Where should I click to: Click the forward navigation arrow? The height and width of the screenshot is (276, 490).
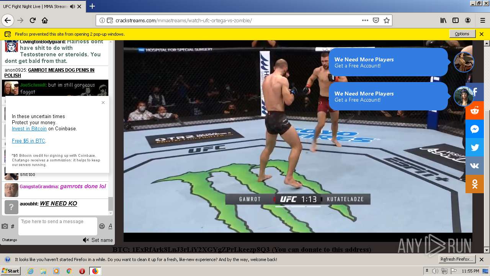tap(20, 20)
